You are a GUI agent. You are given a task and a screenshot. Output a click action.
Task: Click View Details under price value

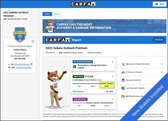pos(78,91)
